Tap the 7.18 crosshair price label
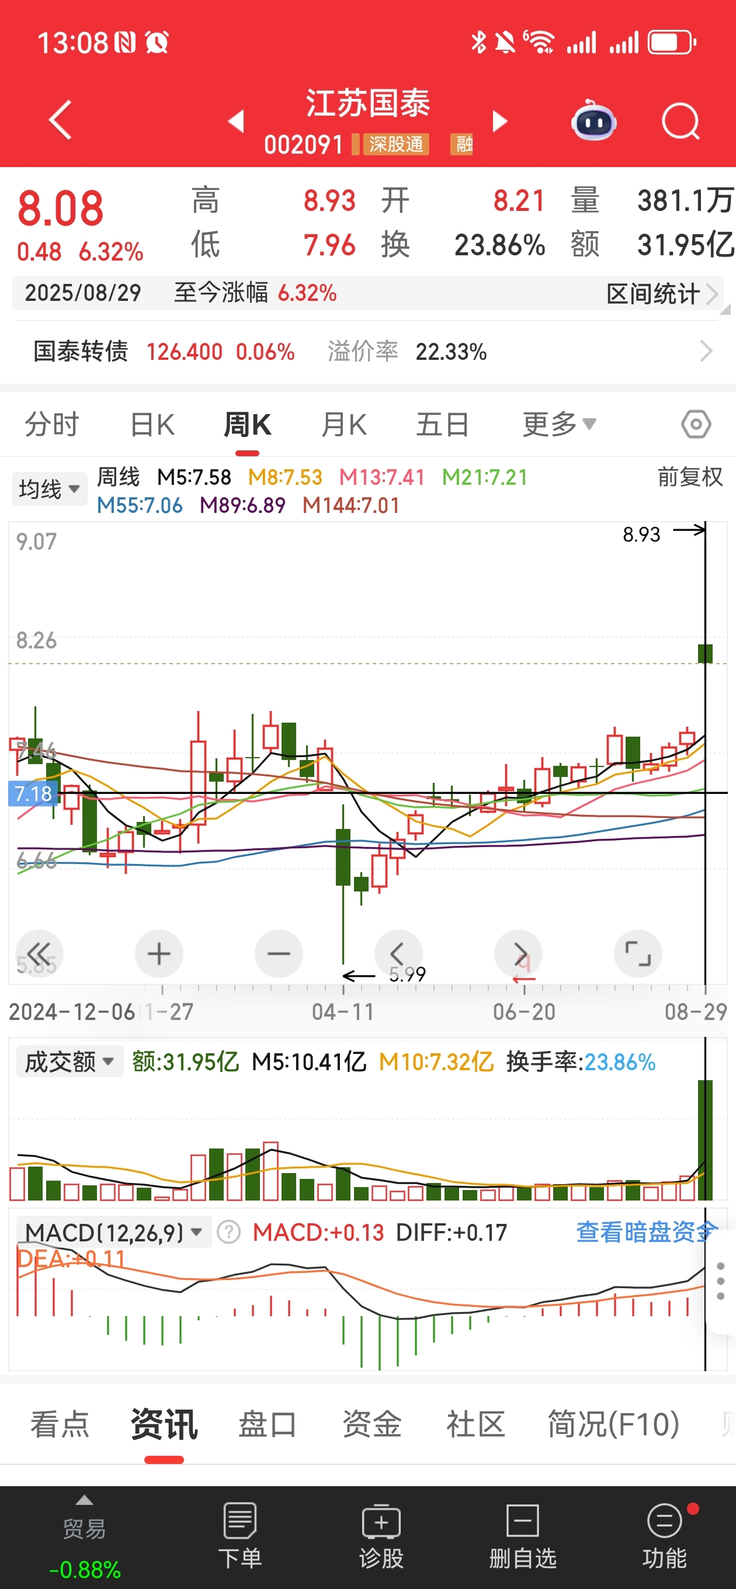The image size is (736, 1589). tap(33, 793)
